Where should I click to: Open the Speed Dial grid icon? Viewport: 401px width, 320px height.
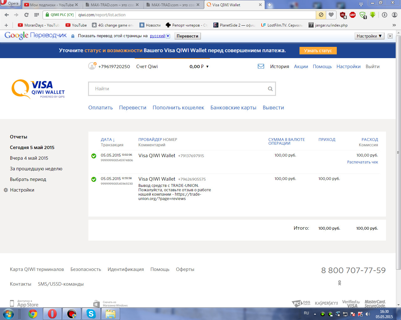click(36, 15)
